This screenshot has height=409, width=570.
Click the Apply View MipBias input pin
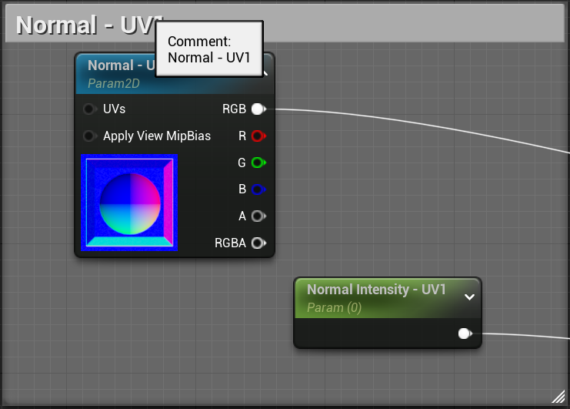pyautogui.click(x=89, y=136)
